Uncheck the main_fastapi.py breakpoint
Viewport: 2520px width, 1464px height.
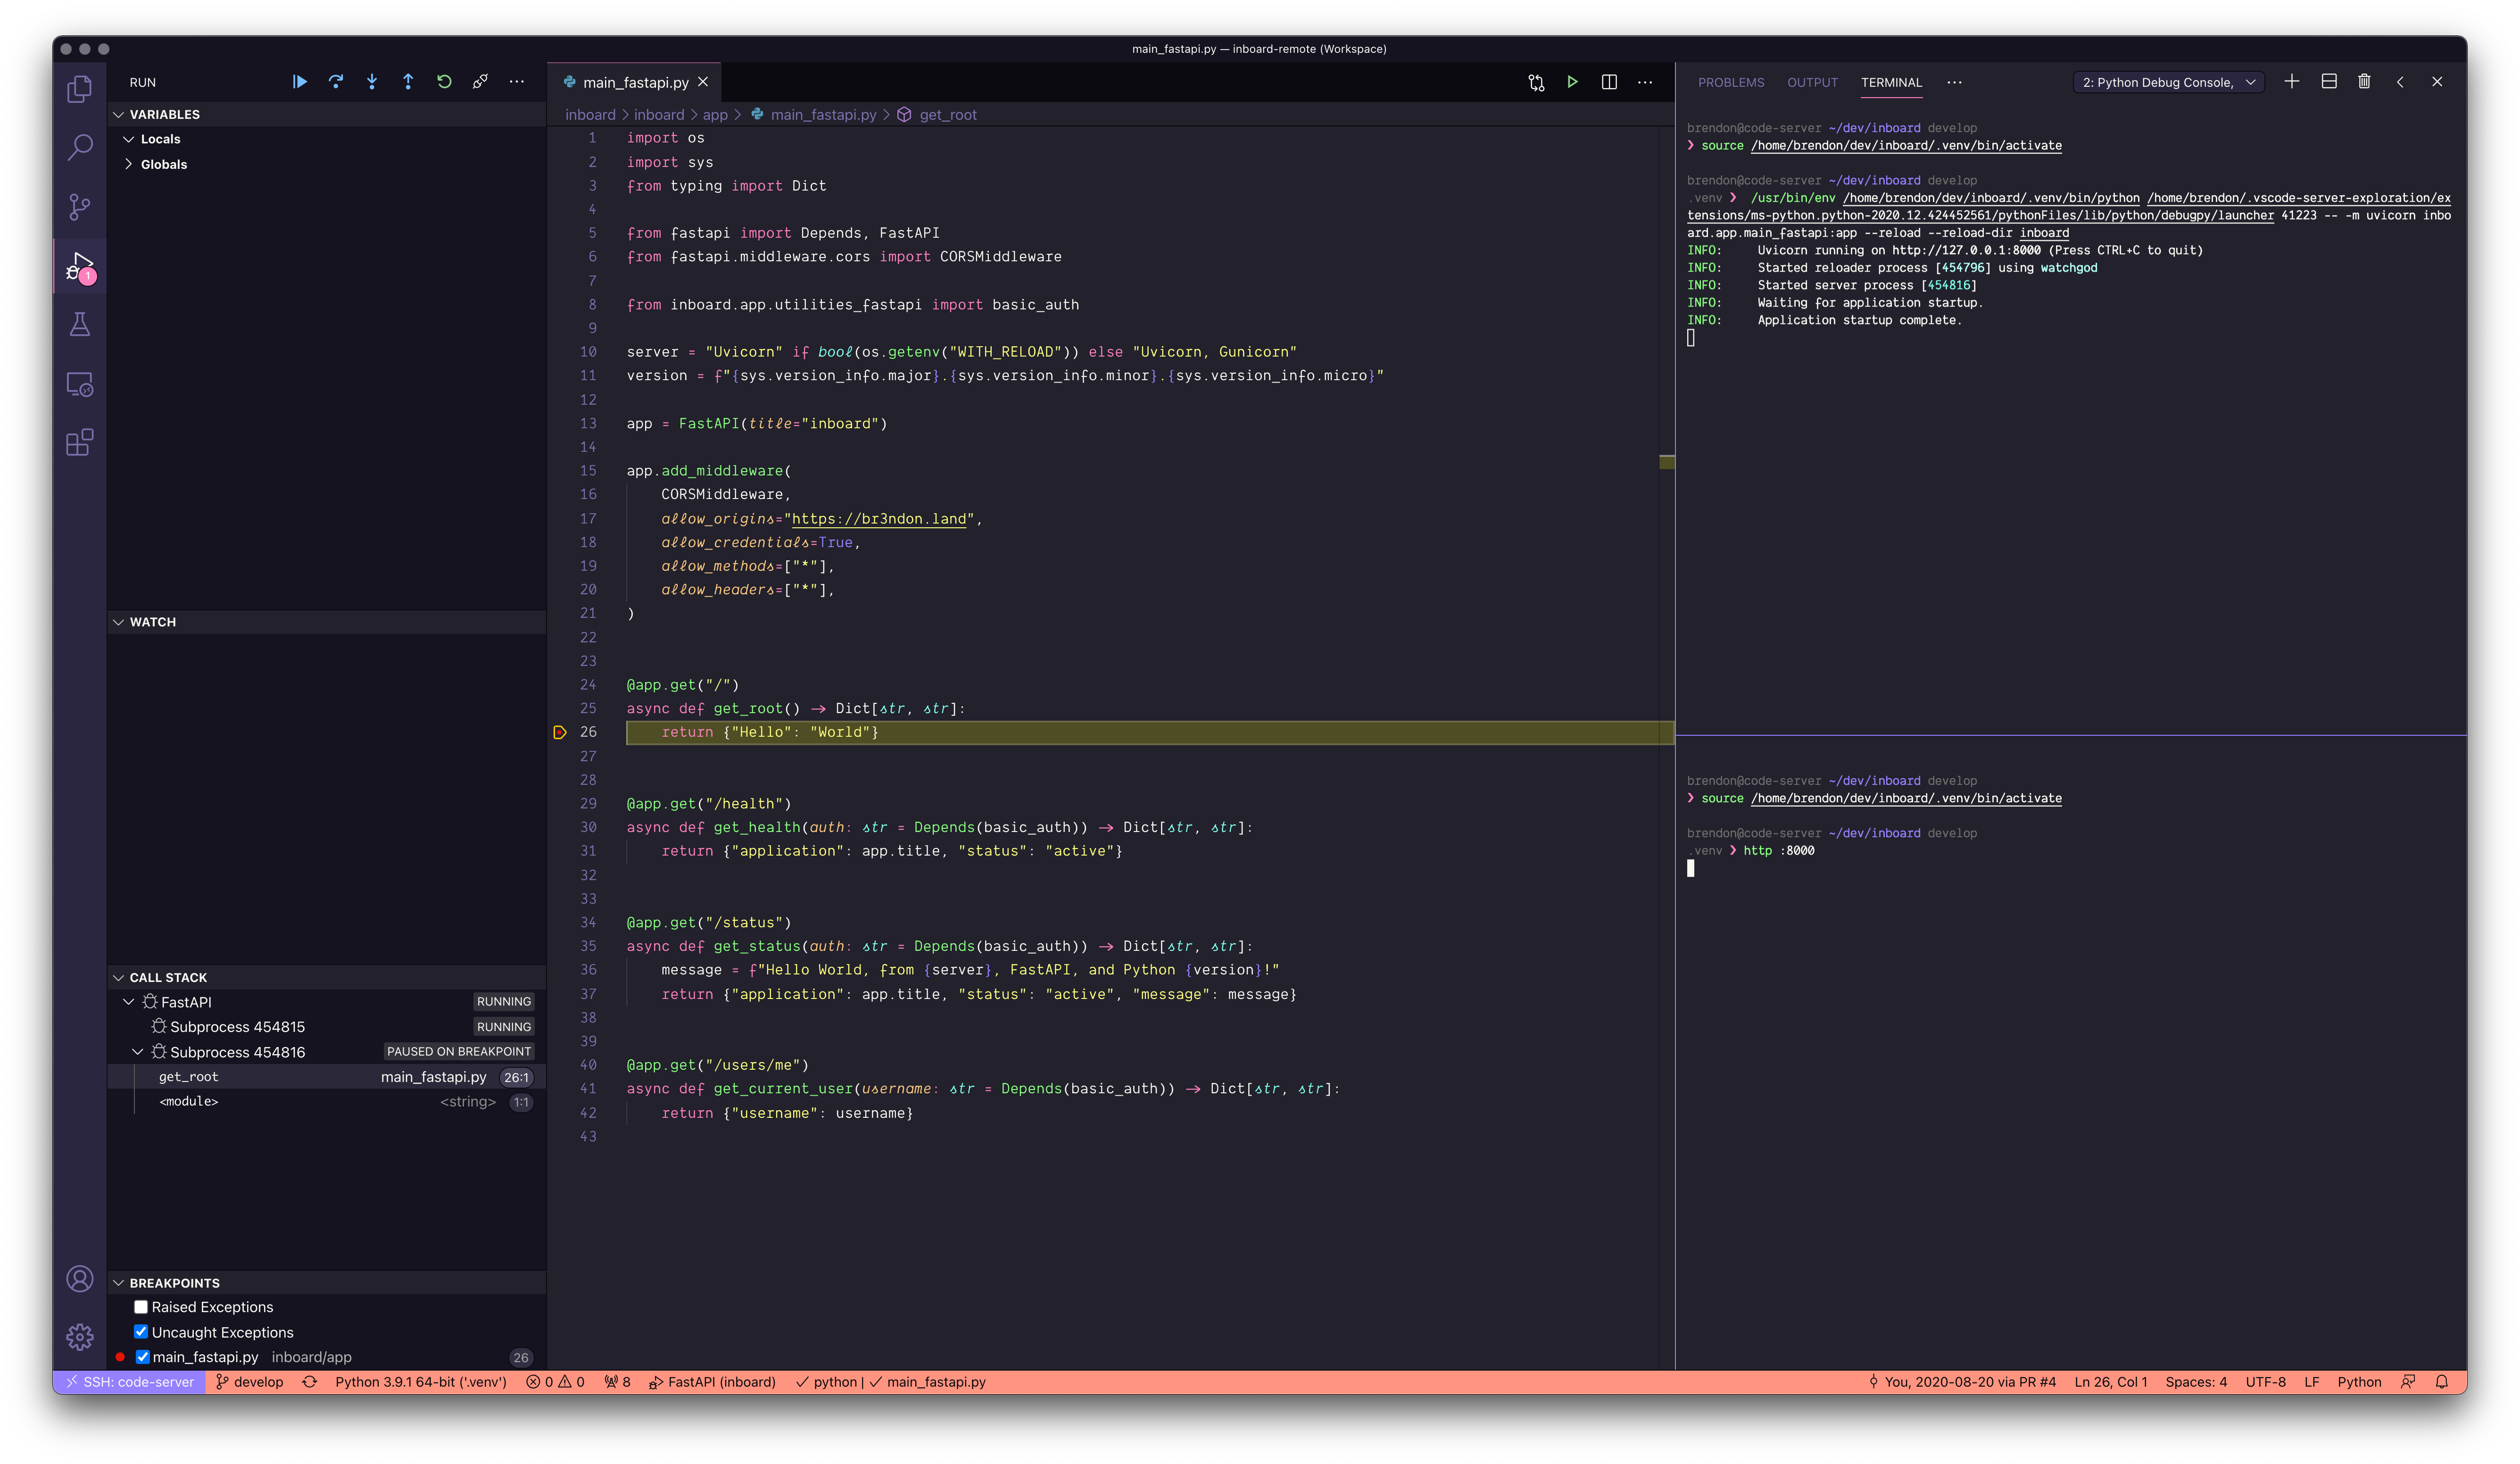(142, 1357)
